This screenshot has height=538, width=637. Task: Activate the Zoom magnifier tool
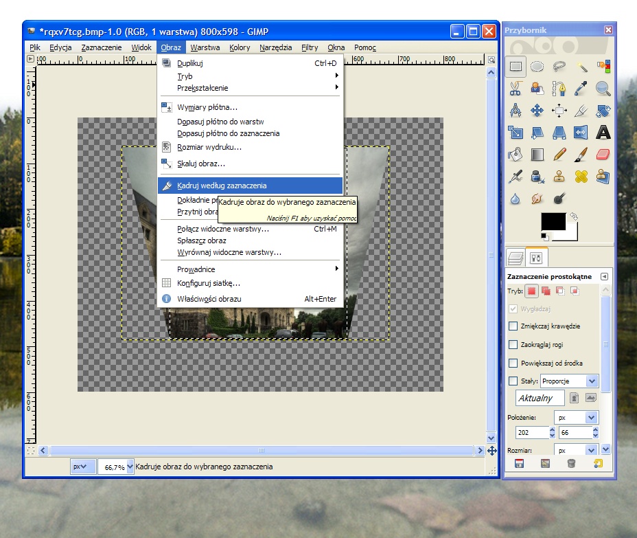point(603,89)
